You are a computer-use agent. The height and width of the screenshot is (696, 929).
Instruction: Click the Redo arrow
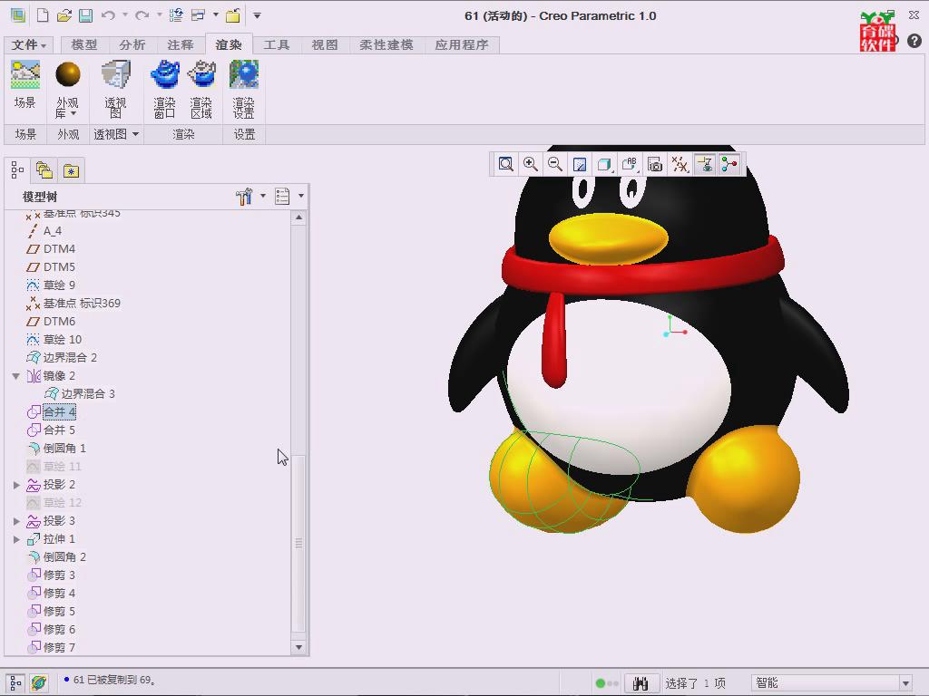click(x=142, y=15)
